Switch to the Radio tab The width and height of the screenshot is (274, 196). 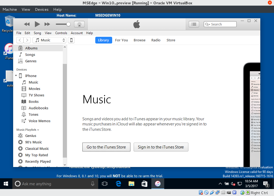(156, 40)
